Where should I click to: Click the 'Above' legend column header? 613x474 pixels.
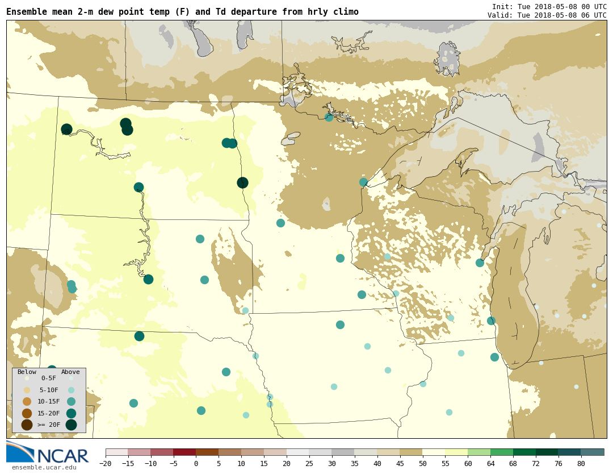click(x=70, y=372)
